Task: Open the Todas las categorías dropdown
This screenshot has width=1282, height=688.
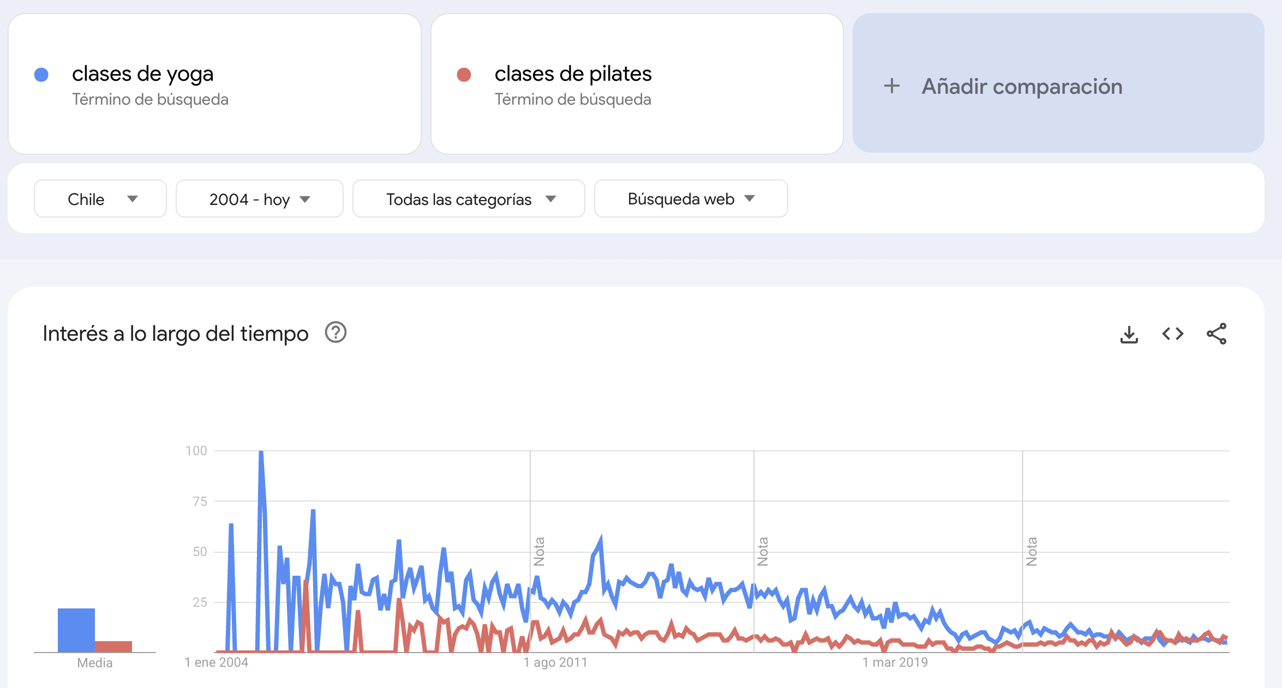Action: pos(469,199)
